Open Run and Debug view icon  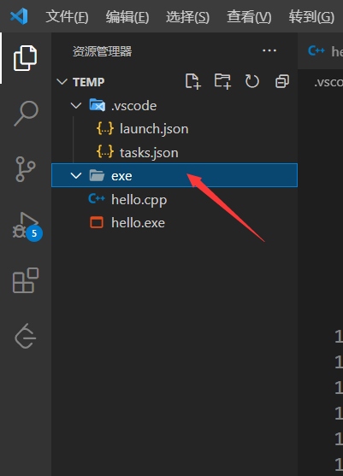click(27, 226)
